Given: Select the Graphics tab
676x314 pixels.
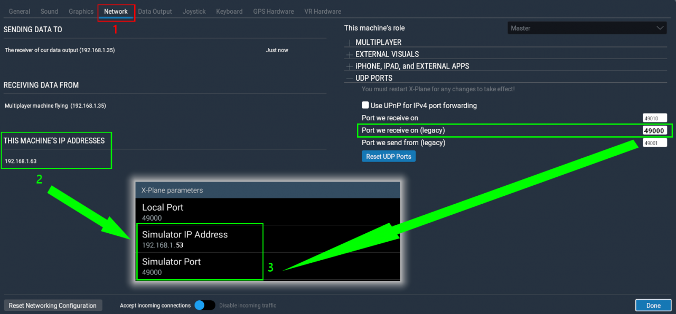Looking at the screenshot, I should 81,11.
